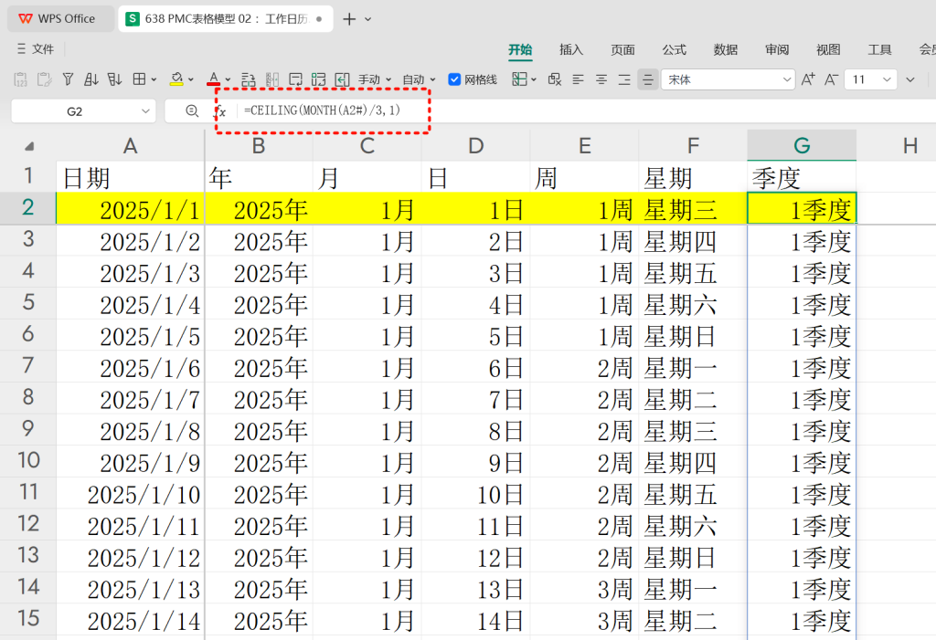The height and width of the screenshot is (640, 936).
Task: Open the 数据 ribbon tab
Action: (725, 49)
